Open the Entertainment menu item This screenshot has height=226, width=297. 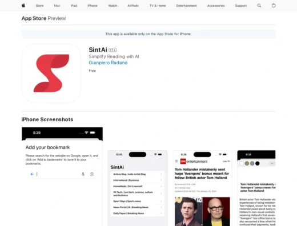coord(186,6)
